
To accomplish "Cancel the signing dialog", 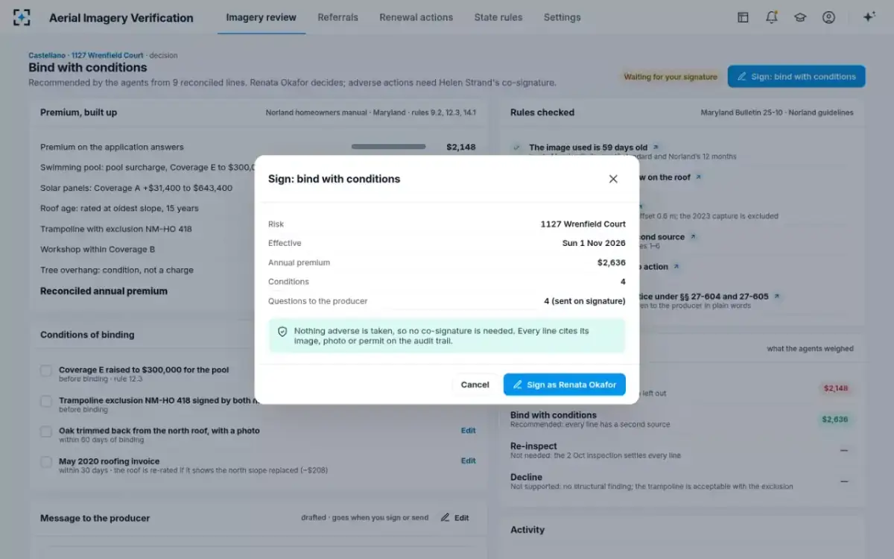I will tap(475, 385).
